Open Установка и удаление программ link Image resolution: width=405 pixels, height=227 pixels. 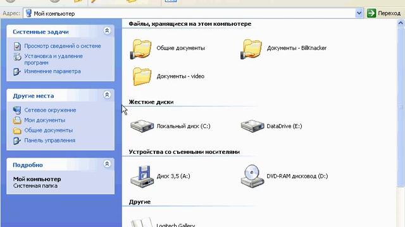53,59
